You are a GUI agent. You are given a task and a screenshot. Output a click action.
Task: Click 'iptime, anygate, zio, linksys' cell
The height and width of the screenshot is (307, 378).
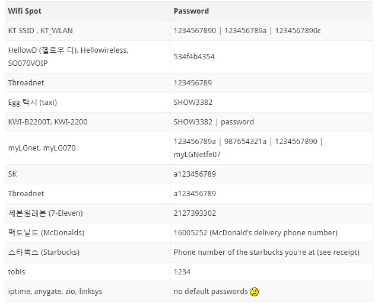[56, 292]
